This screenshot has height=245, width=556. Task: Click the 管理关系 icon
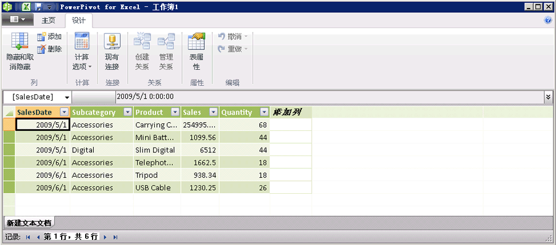[166, 41]
